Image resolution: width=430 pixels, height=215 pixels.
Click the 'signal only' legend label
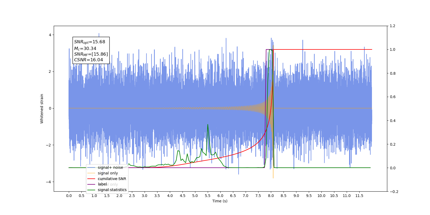tap(108, 173)
